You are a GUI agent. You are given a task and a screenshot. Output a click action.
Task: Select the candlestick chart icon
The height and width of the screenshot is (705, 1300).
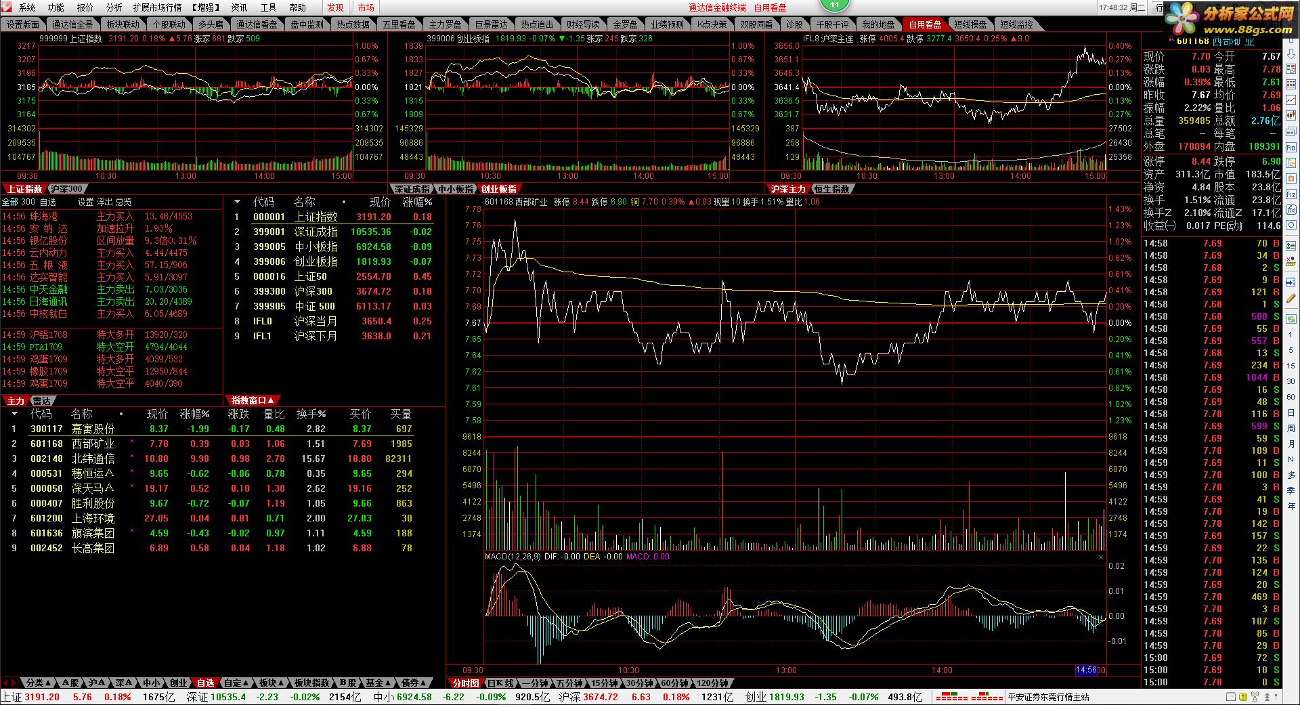tap(1291, 115)
